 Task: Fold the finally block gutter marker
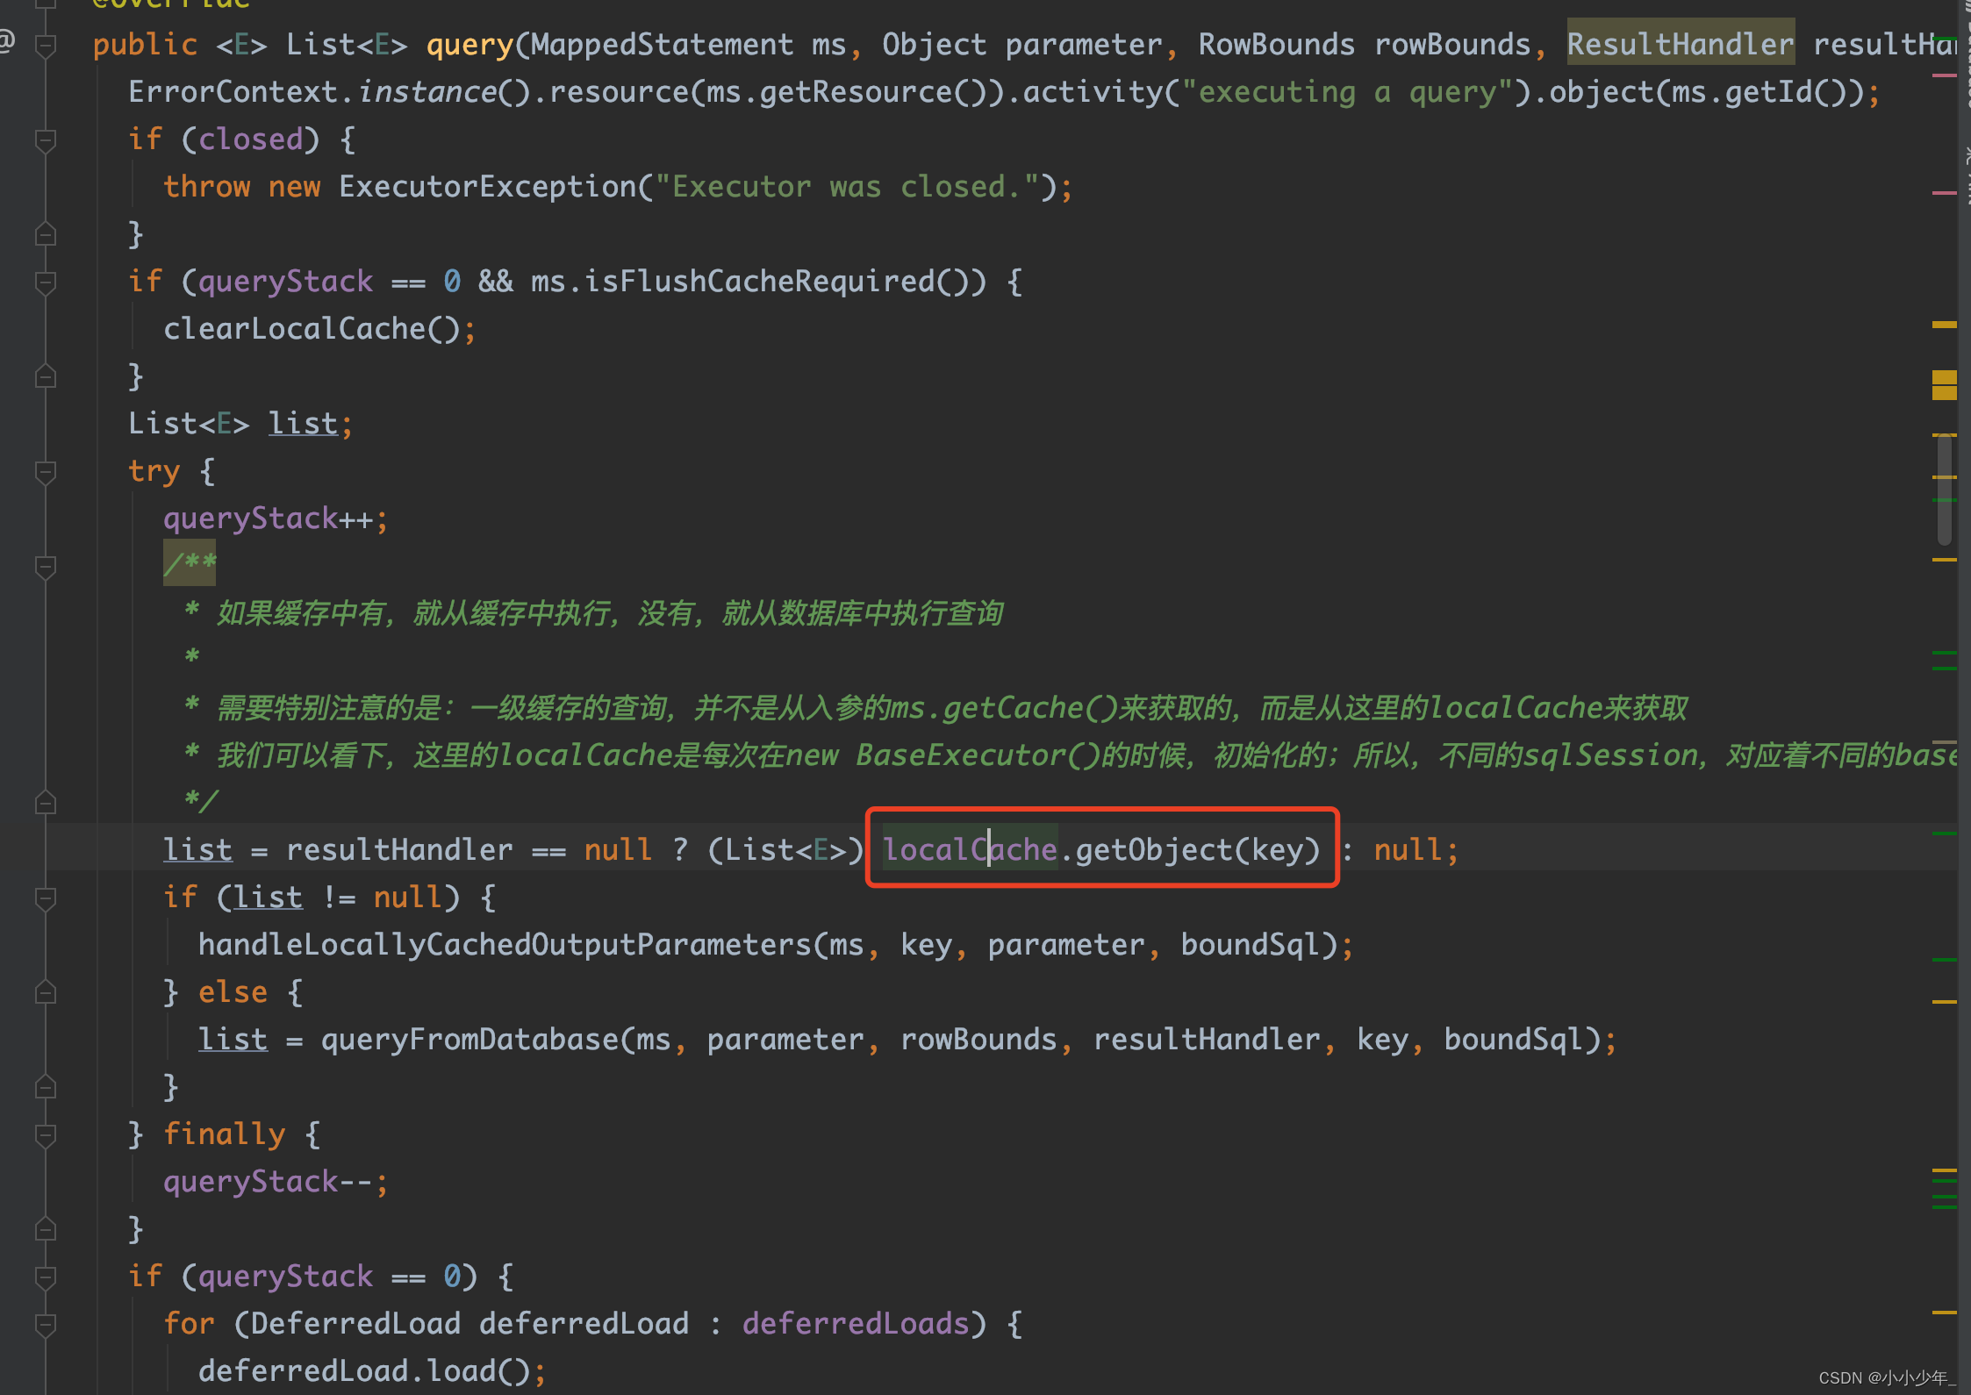pos(46,1134)
